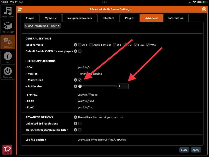Click the Buffer size slider handle

(80, 86)
